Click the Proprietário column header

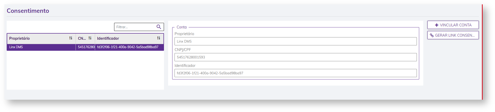coord(20,38)
